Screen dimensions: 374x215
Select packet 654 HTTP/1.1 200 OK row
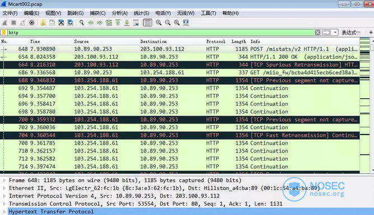click(180, 57)
